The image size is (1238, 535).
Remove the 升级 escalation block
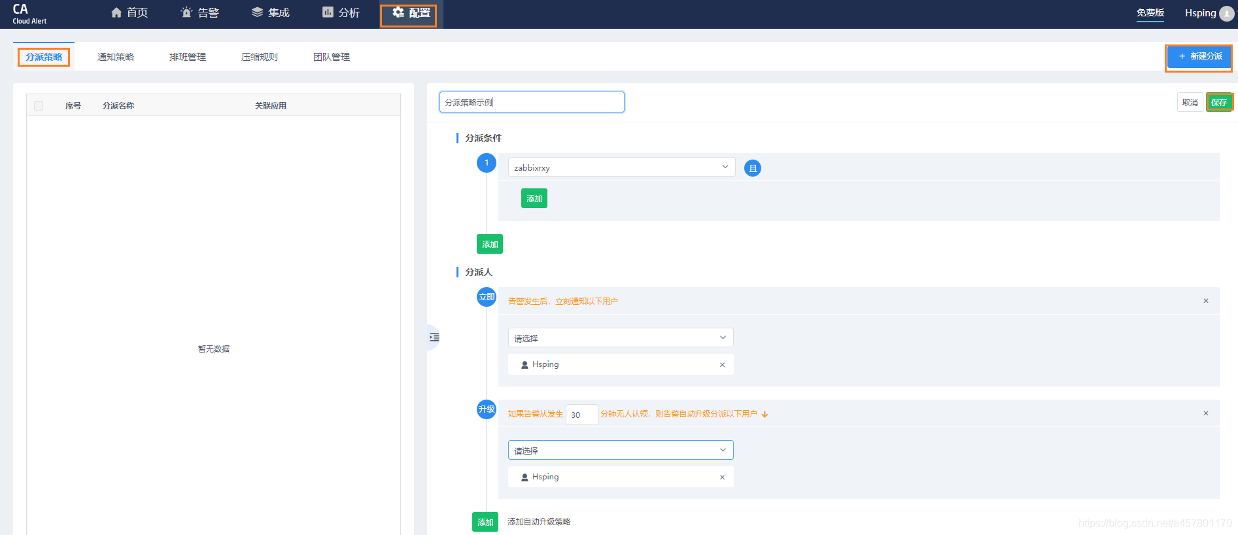[x=1206, y=413]
